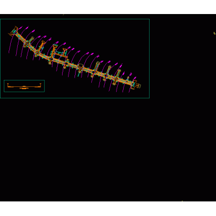This screenshot has width=216, height=216.
Task: Select the road cross-section profile in the inset box
Action: click(25, 86)
